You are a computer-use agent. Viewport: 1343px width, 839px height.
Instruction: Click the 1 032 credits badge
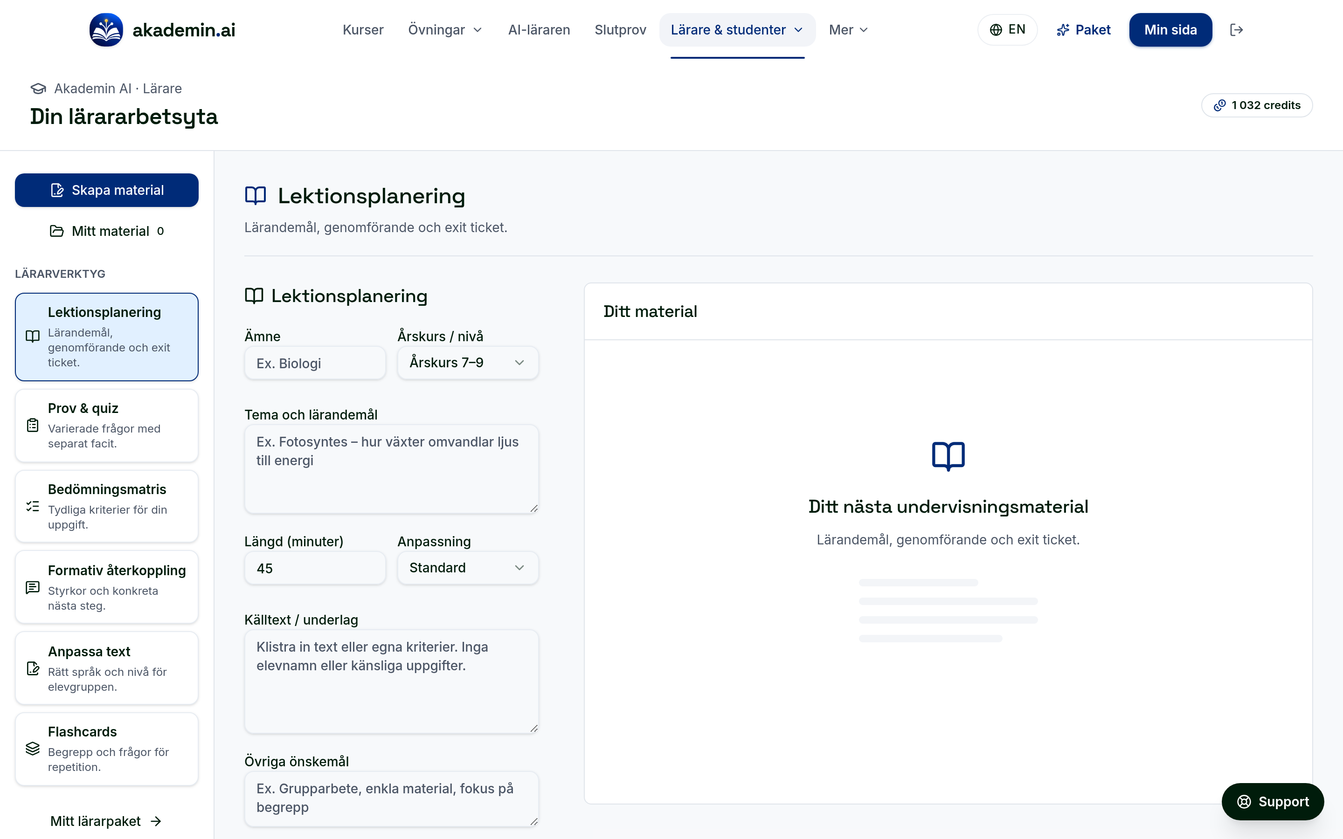[1257, 105]
